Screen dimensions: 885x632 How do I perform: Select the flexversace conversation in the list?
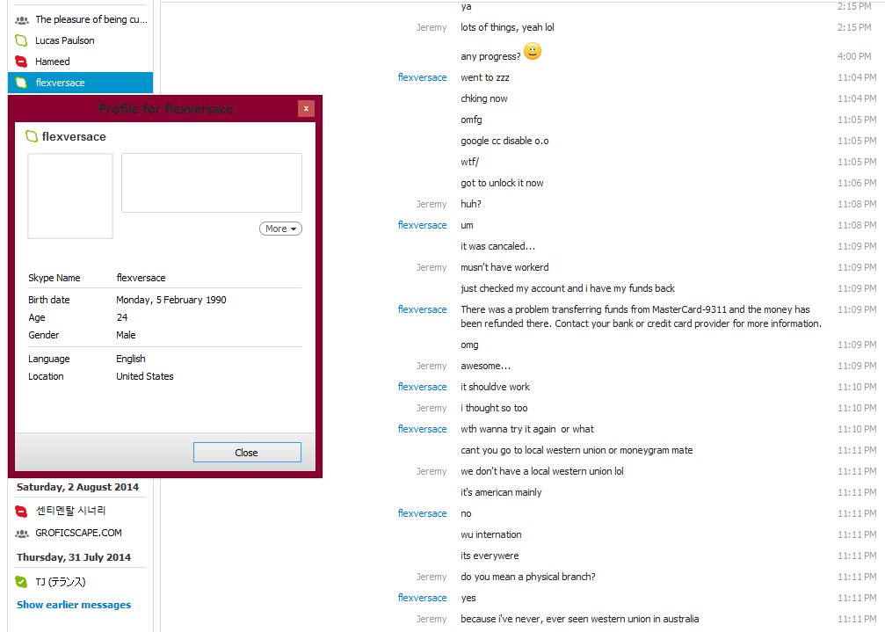point(80,83)
